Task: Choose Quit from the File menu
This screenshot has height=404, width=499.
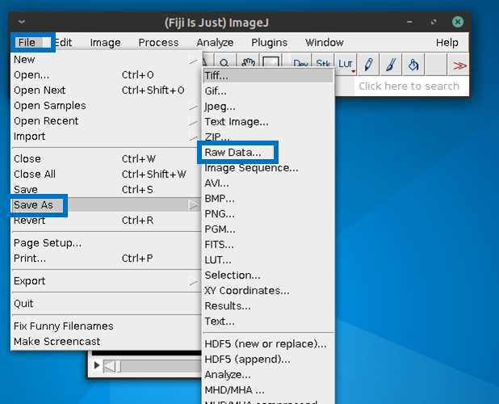Action: (106, 303)
